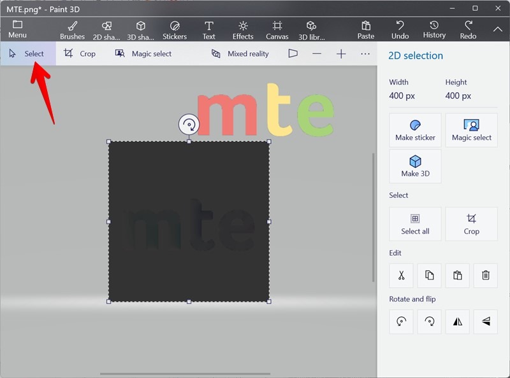Cut the selection with the scissors icon

coord(400,275)
